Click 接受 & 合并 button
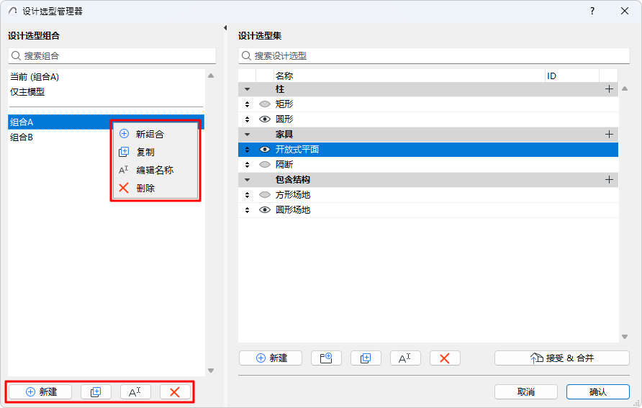This screenshot has height=408, width=642. coord(561,358)
